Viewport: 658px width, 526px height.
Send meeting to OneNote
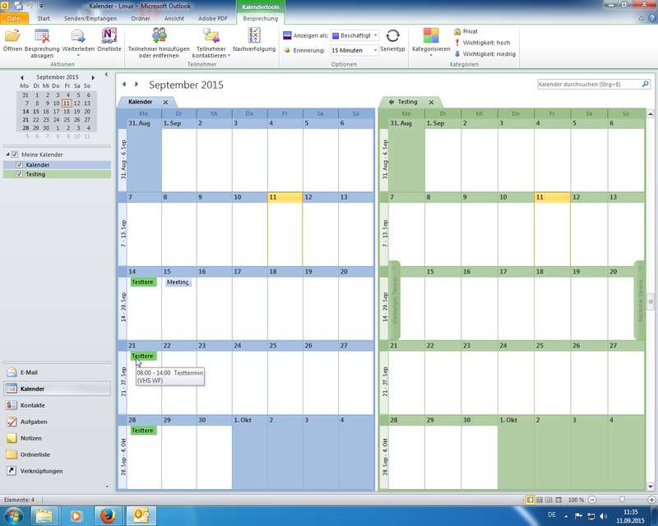[x=109, y=40]
